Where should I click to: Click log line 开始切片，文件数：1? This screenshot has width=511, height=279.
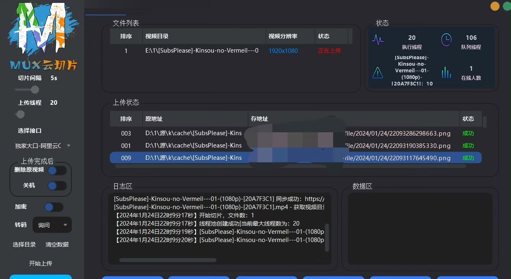click(x=184, y=215)
